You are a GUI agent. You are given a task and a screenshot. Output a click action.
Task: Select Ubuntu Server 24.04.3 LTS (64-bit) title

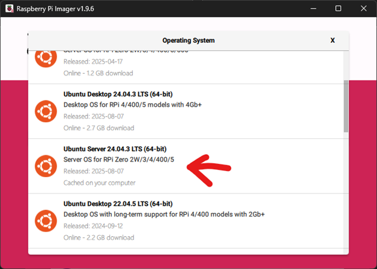point(115,149)
